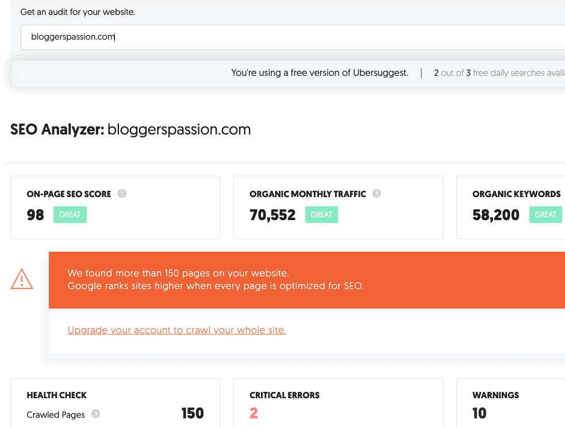Click GREAT badge beside 58,200 keywords value
The image size is (565, 427).
pyautogui.click(x=545, y=215)
